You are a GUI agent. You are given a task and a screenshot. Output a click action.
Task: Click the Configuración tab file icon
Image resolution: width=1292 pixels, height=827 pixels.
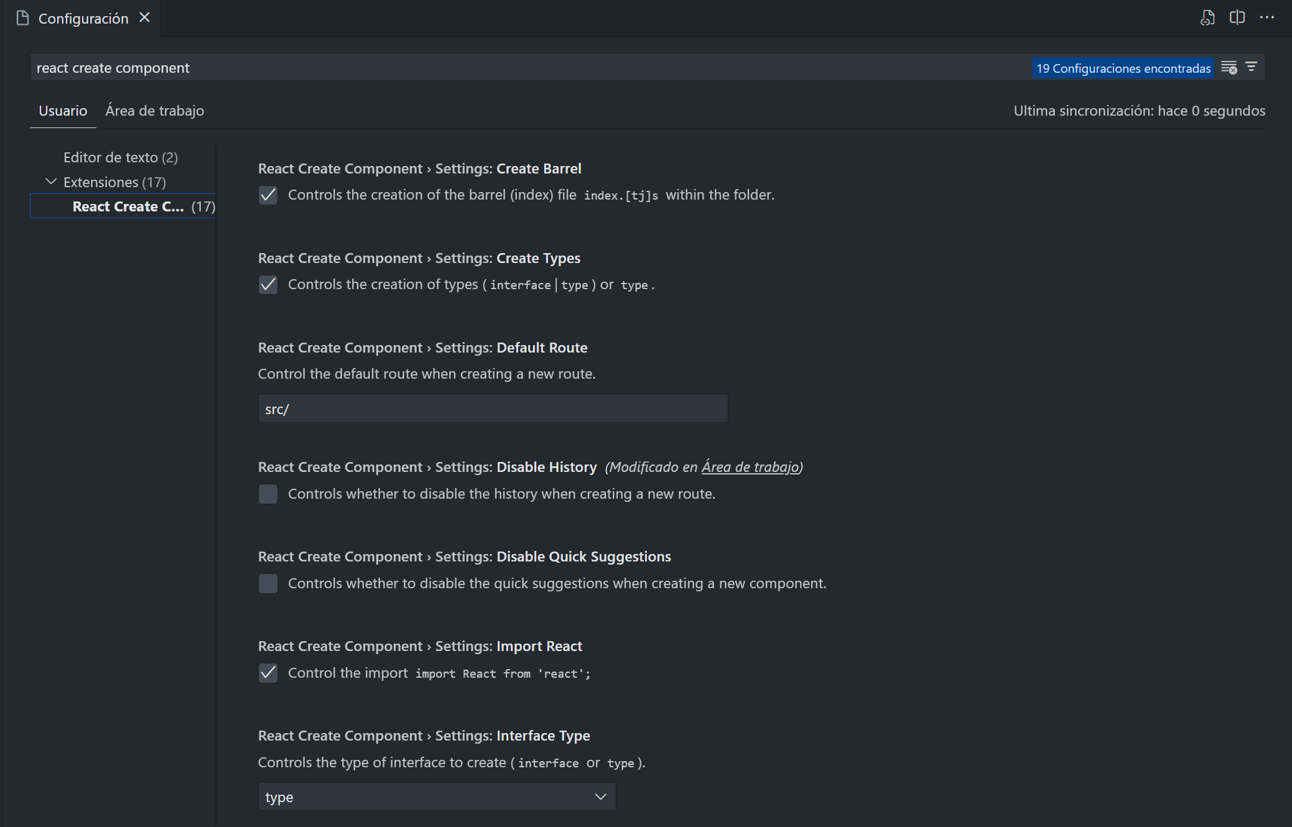click(23, 18)
